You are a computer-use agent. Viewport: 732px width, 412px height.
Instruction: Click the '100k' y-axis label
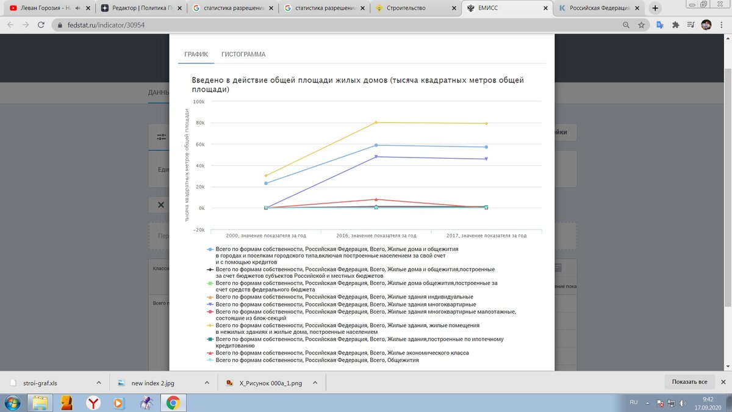click(x=199, y=102)
